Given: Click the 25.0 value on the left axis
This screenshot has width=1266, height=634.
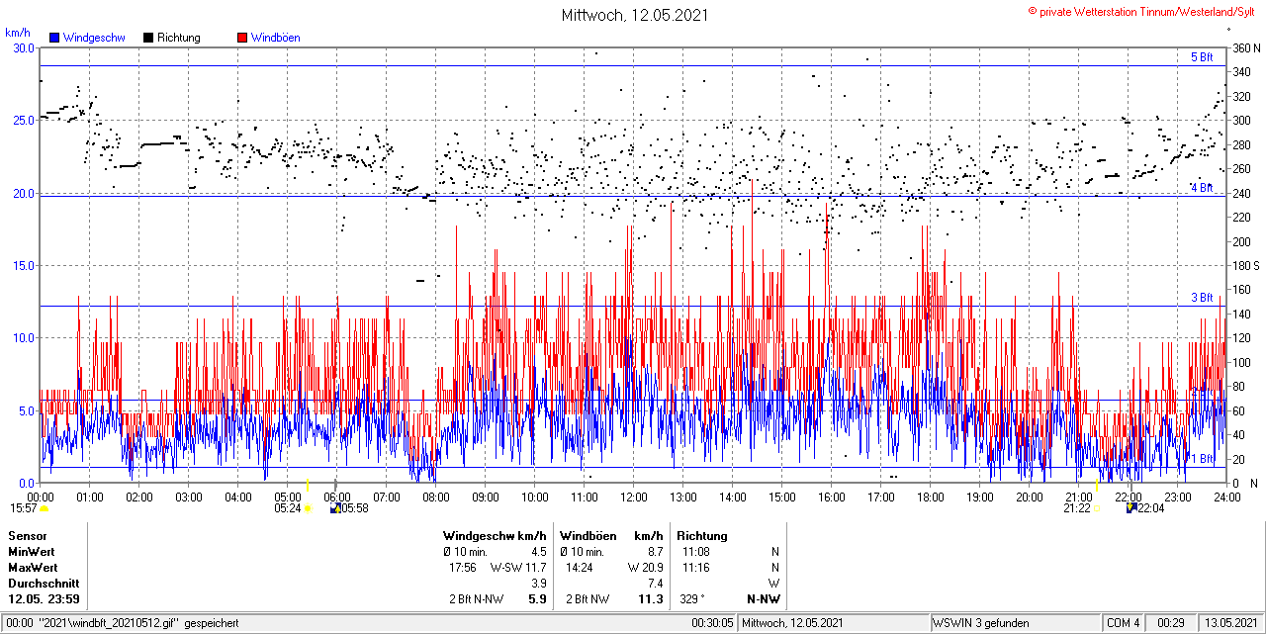Looking at the screenshot, I should (x=23, y=120).
